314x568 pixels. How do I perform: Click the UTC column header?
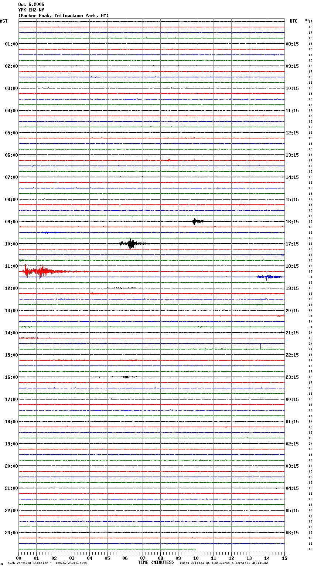[293, 21]
